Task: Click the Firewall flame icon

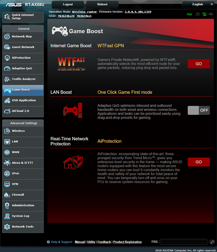Action: pos(7,195)
